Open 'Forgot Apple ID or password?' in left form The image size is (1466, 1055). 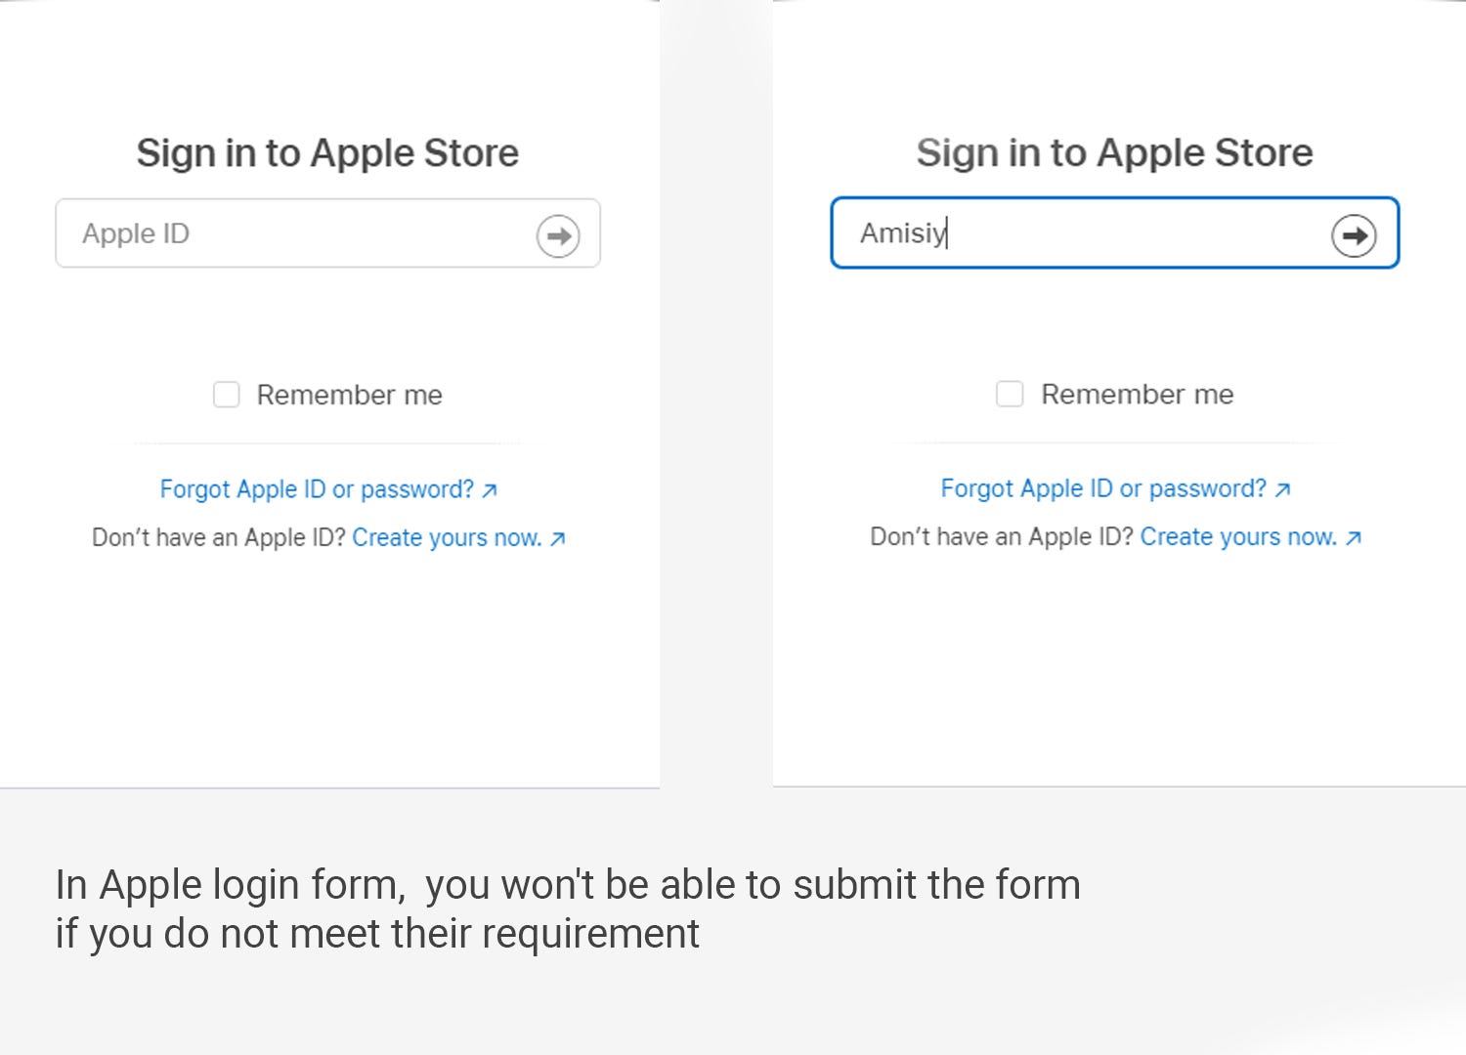[328, 489]
